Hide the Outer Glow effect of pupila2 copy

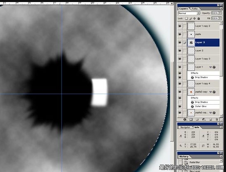click(180, 106)
